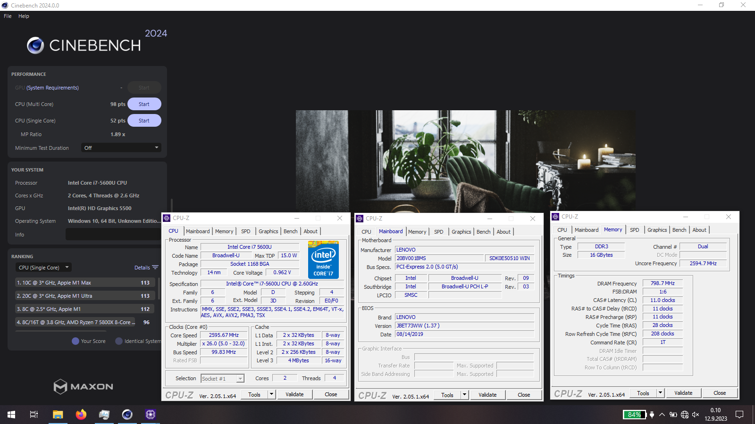Click the ranking filter icon beside Details

[155, 267]
